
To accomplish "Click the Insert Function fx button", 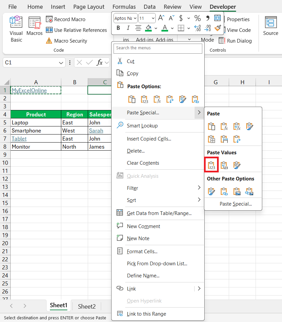I will point(100,62).
